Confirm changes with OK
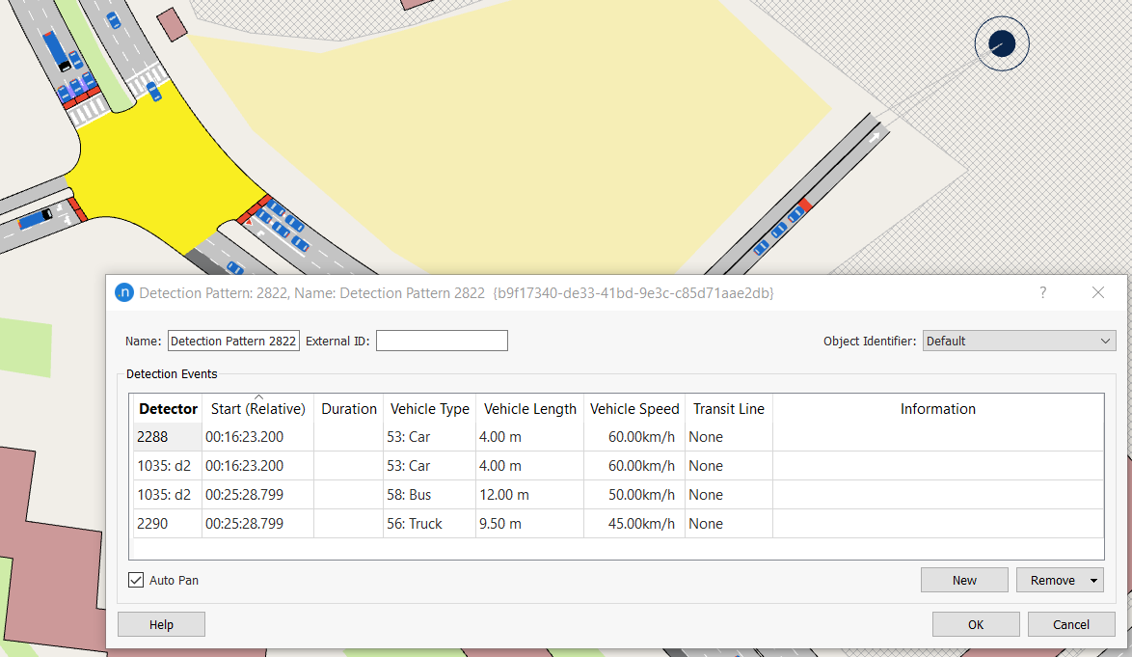1132x657 pixels. [x=975, y=623]
